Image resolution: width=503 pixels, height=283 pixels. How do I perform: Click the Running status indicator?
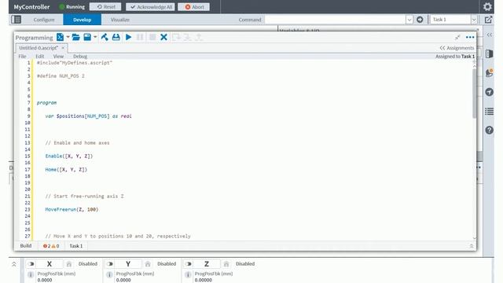[x=72, y=7]
